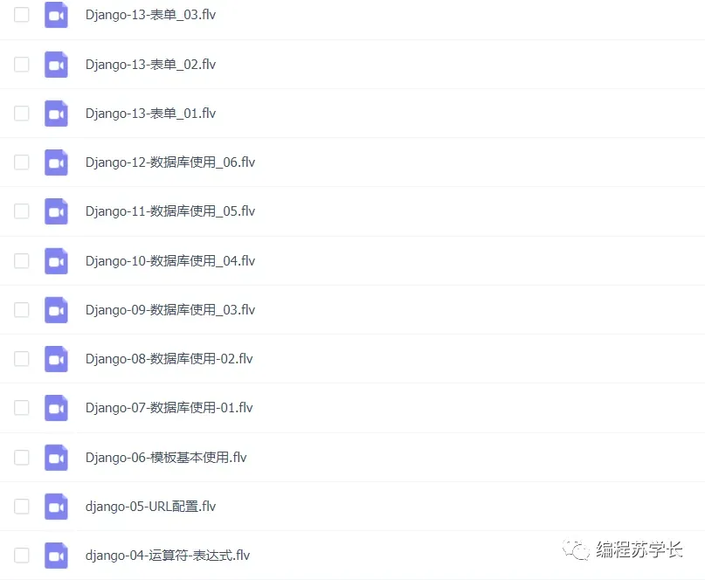Viewport: 705px width, 580px height.
Task: Click video icon for Django-13-表单_02.flv
Action: pyautogui.click(x=56, y=65)
